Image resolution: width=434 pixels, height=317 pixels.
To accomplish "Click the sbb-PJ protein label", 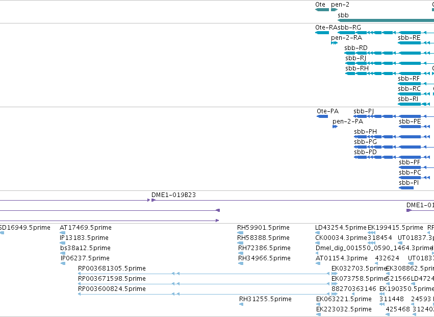I will coord(364,111).
